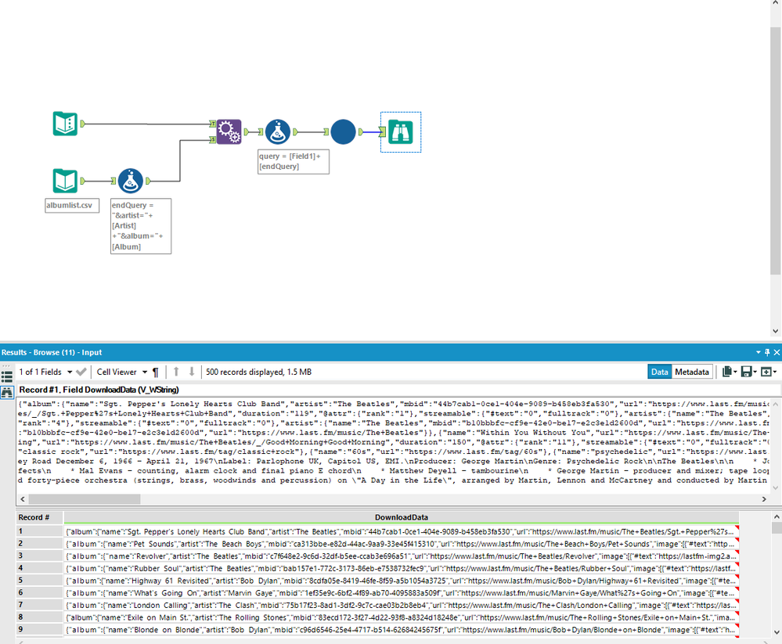Select the purple Append Fields tool
This screenshot has width=782, height=644.
coord(229,131)
